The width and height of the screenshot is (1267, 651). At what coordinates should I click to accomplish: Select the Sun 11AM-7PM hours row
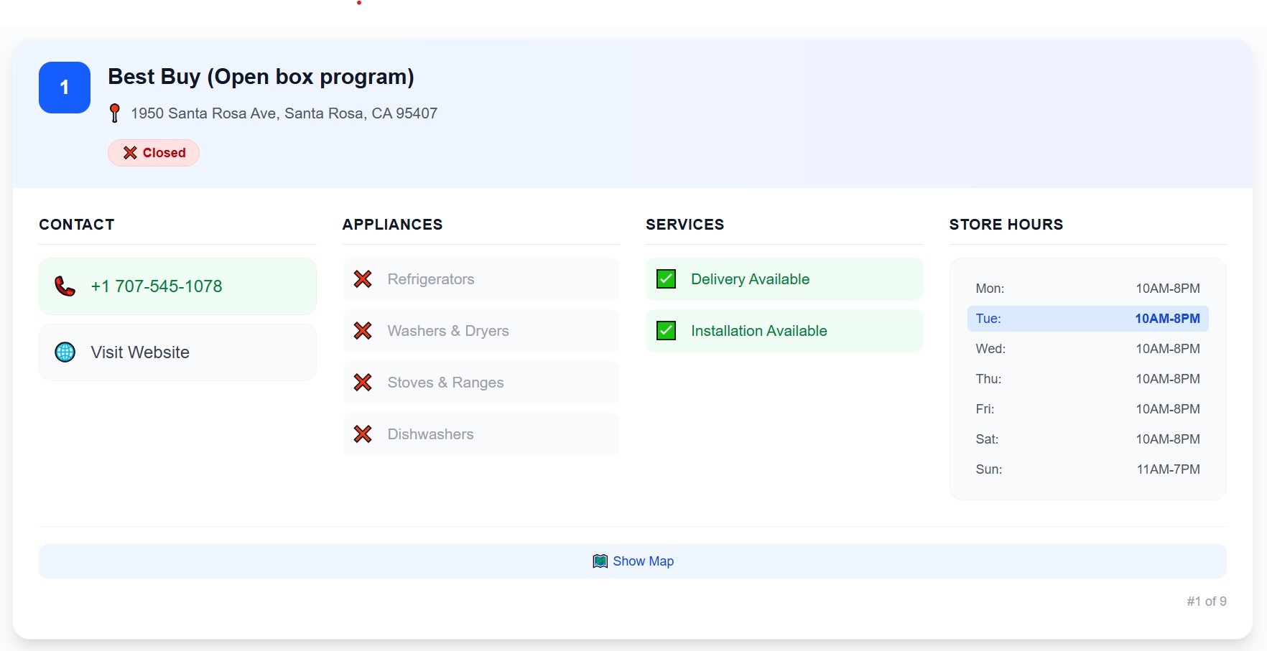[1087, 469]
